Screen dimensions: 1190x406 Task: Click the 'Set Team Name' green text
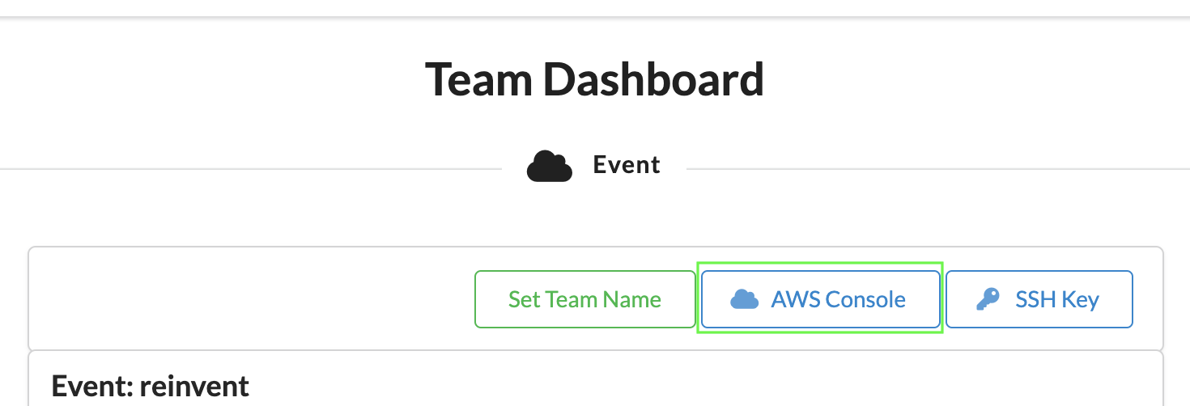(x=584, y=300)
